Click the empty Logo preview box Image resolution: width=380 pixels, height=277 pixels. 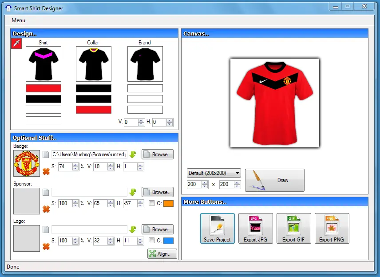click(27, 238)
